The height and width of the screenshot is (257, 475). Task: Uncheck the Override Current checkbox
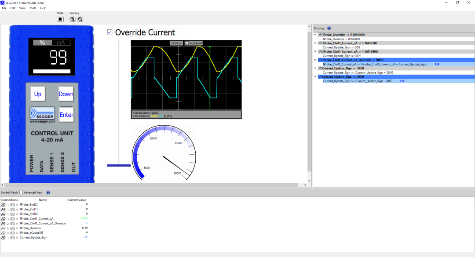[x=110, y=32]
